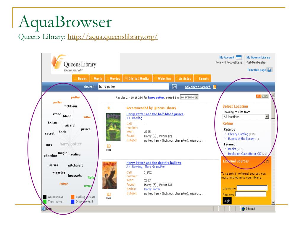Open the Advanced Search help question-mark icon
303x227 pixels.
pyautogui.click(x=215, y=87)
